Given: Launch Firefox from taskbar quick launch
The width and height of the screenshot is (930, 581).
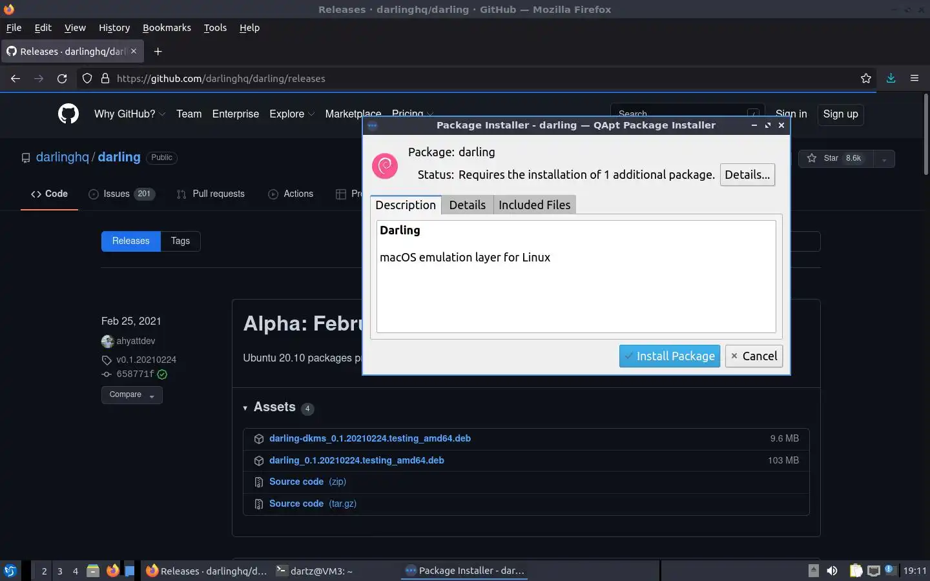Looking at the screenshot, I should click(x=112, y=571).
